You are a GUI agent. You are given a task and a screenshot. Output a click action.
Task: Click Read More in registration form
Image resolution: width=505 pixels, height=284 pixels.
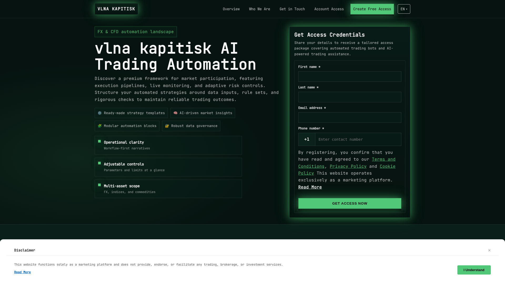pyautogui.click(x=310, y=187)
